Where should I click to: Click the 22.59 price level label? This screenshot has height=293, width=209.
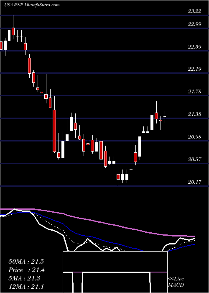[x=194, y=46]
